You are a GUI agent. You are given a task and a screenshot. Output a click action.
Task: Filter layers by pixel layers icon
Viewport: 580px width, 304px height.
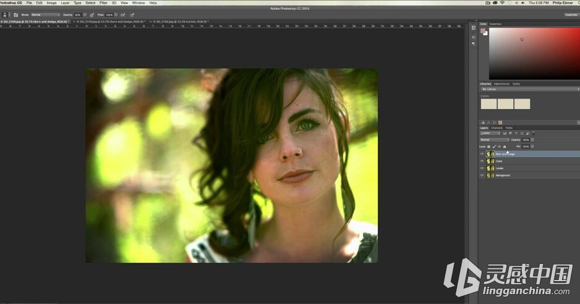pos(505,133)
